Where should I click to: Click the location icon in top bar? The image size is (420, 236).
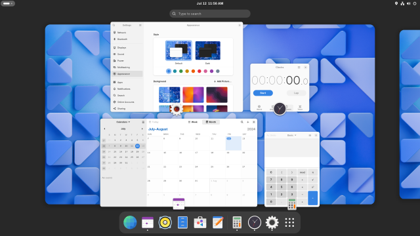point(396,3)
